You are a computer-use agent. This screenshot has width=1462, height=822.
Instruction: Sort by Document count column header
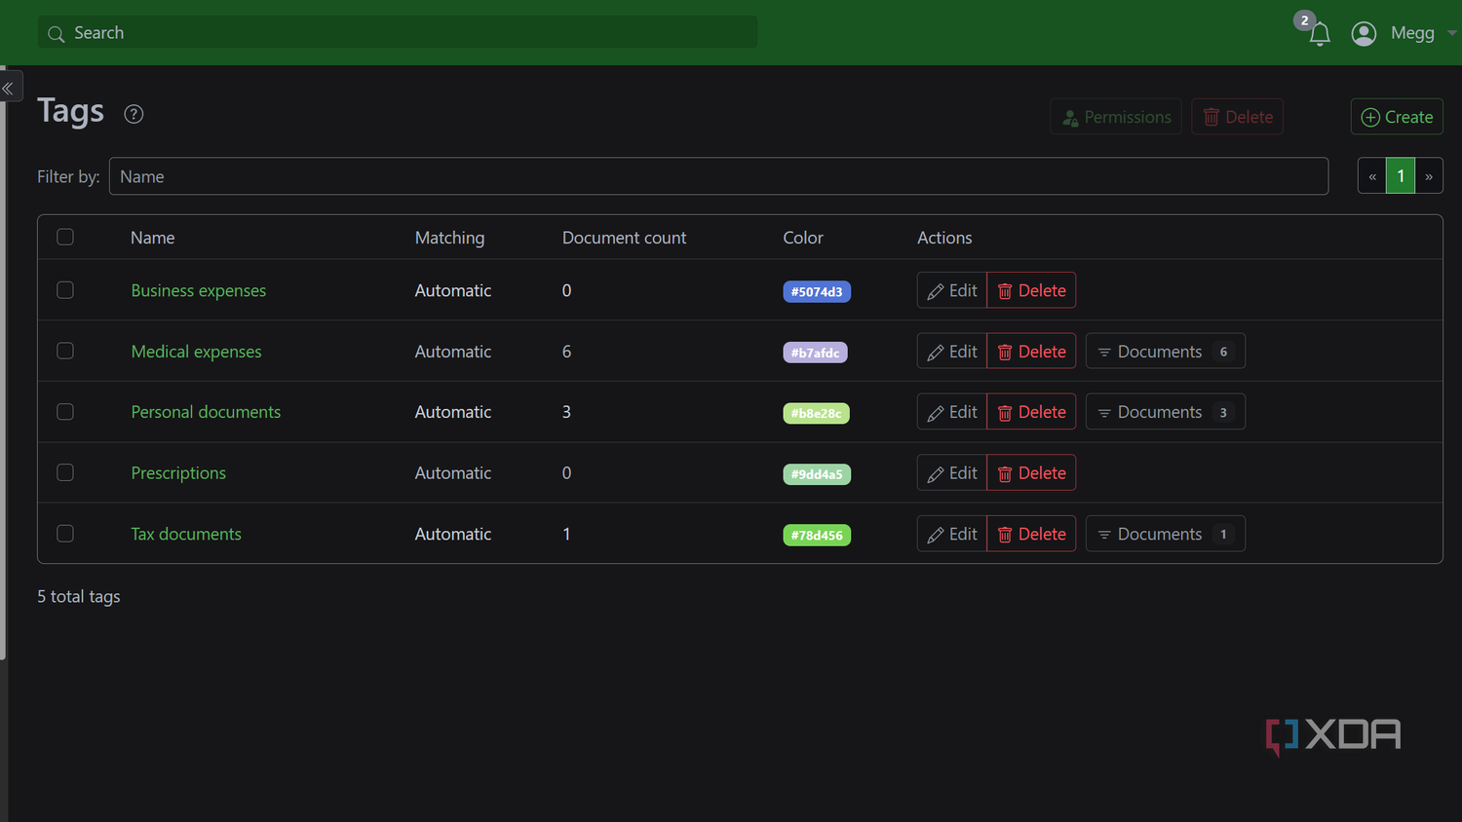(624, 238)
